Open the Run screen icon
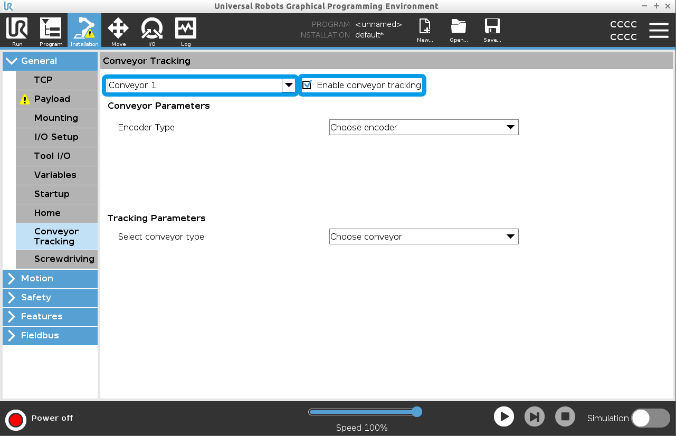Screen dimensions: 676x436 tap(17, 30)
